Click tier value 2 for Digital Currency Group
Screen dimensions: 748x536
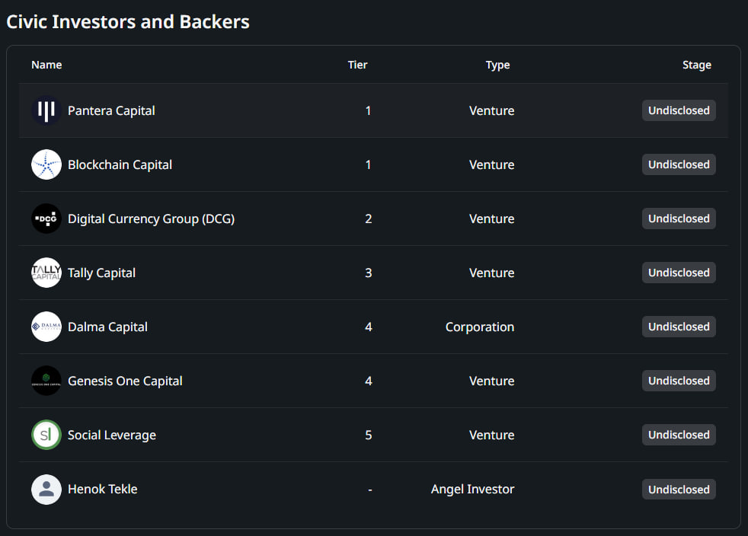368,219
